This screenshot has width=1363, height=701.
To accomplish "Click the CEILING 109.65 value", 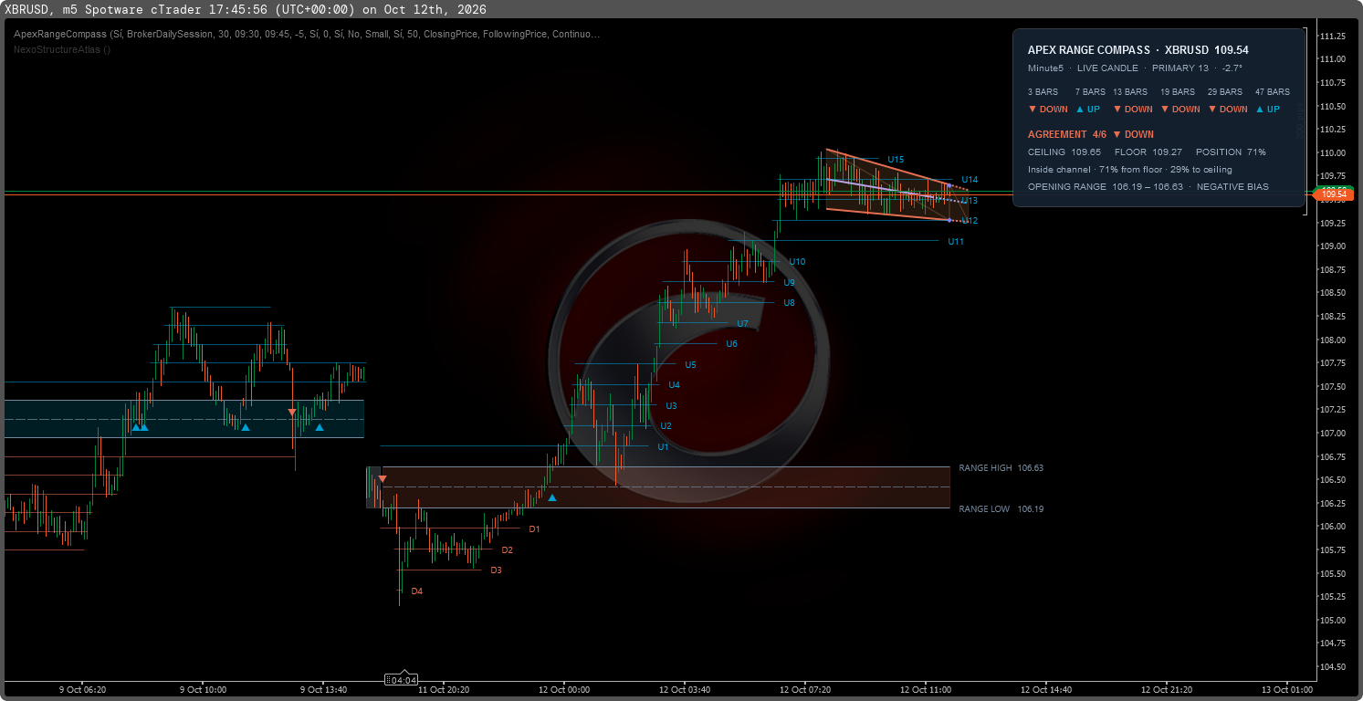I will pos(1064,152).
